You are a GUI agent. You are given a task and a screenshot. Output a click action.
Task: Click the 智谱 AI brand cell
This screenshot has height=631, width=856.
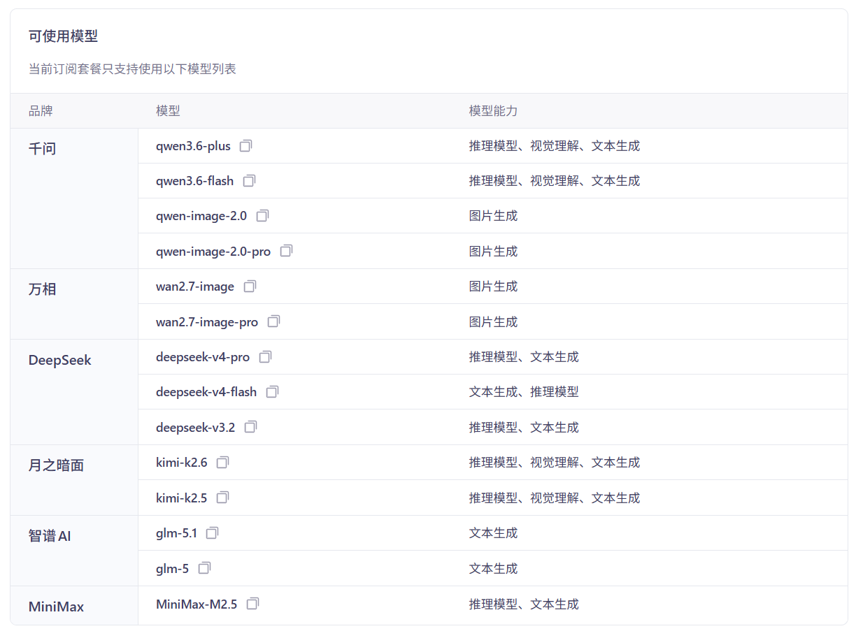point(74,551)
